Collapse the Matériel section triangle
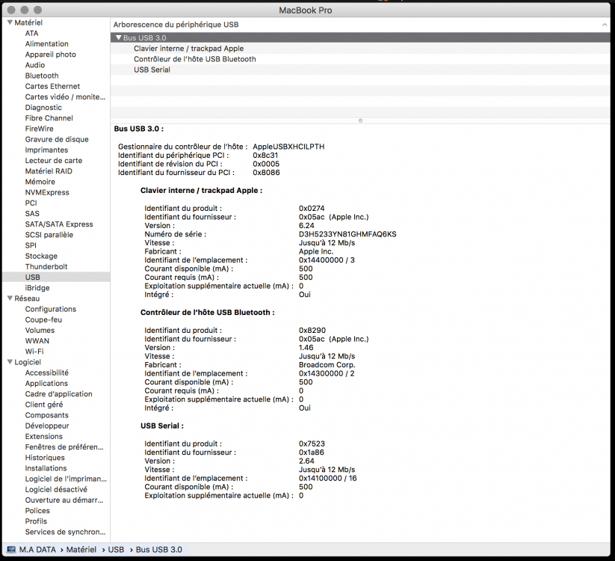Viewport: 615px width, 561px height. point(10,22)
